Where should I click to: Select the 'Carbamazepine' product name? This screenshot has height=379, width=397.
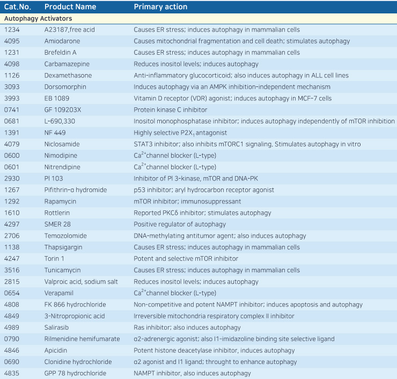point(67,64)
